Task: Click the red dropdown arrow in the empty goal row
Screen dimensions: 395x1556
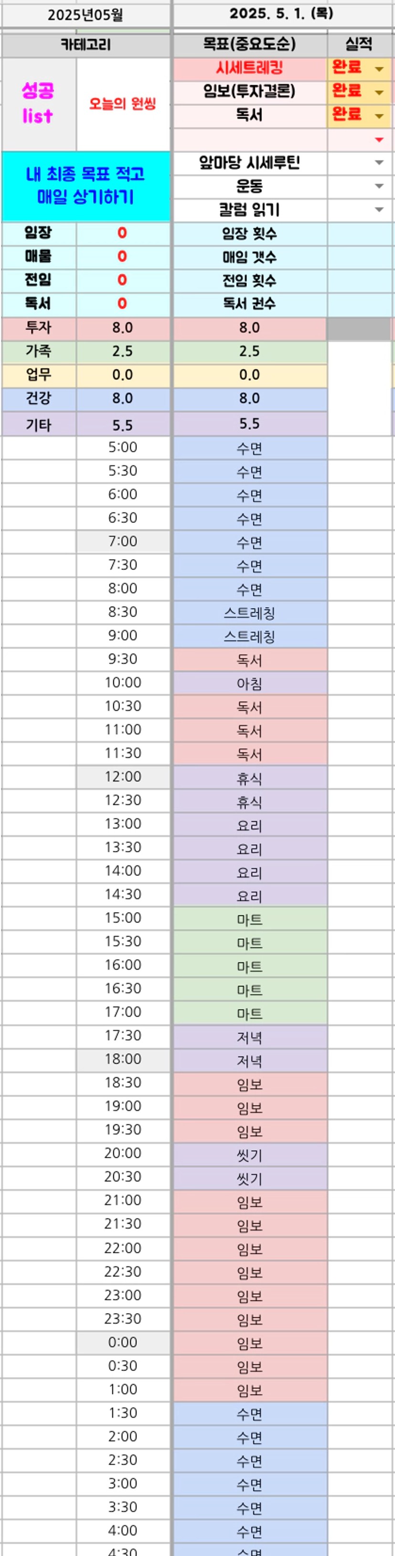Action: pyautogui.click(x=379, y=140)
